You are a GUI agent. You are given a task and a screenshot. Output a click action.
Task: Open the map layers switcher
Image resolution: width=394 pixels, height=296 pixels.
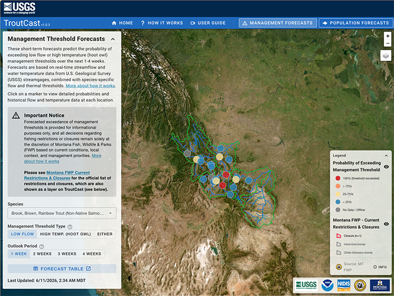pyautogui.click(x=386, y=55)
